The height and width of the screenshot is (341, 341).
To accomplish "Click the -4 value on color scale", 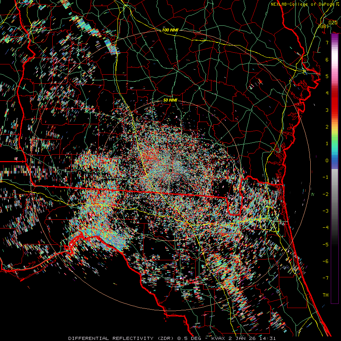I will tap(325, 227).
